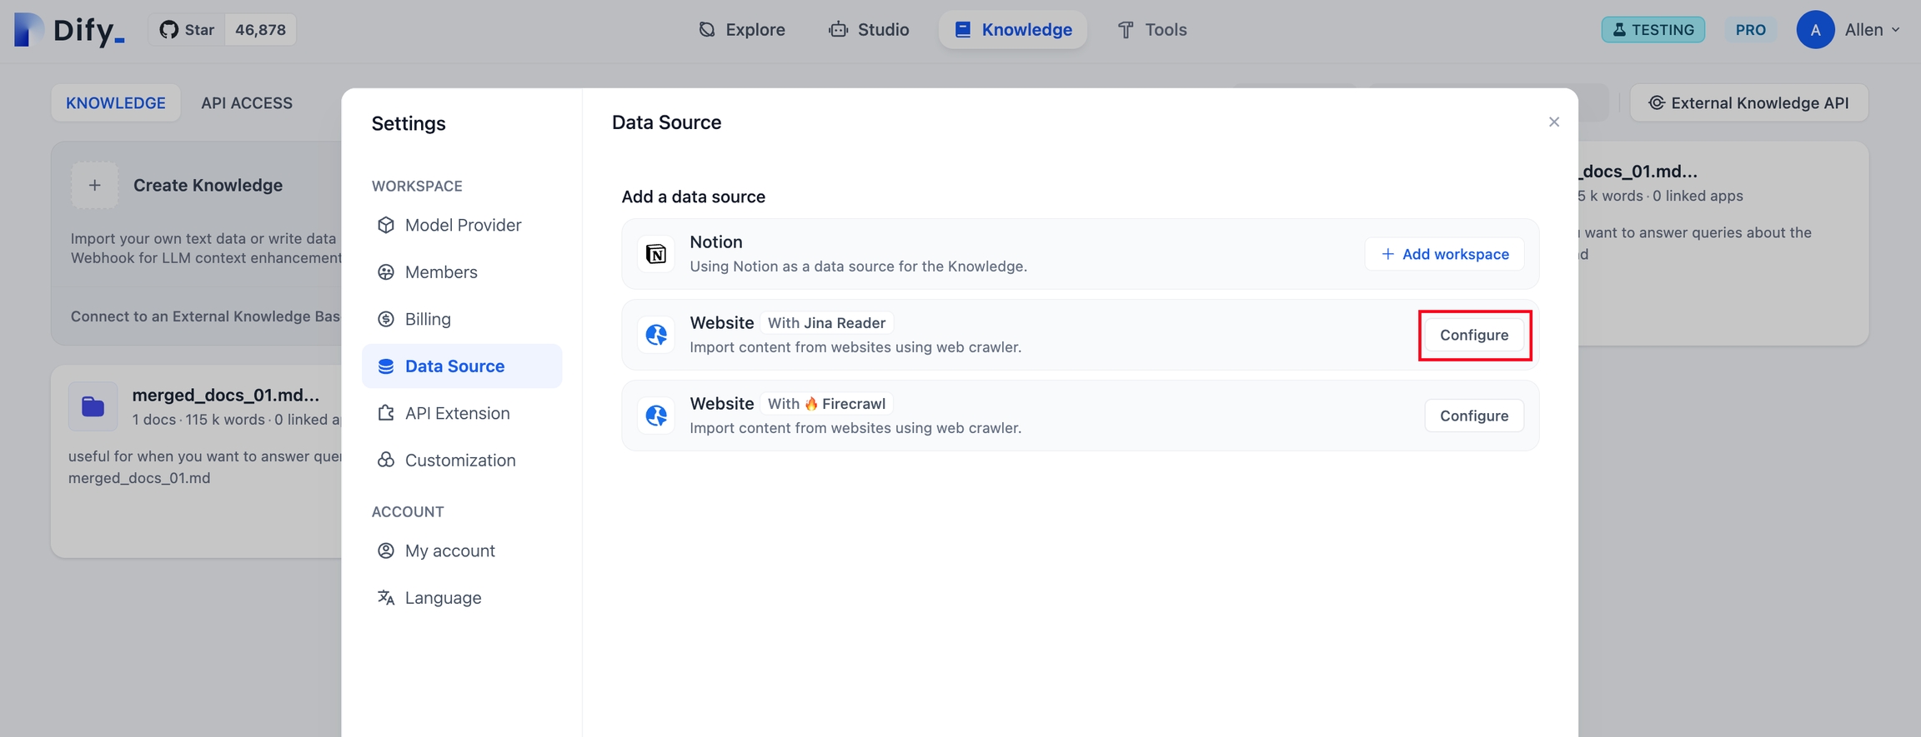Click the user avatar A

click(x=1814, y=30)
